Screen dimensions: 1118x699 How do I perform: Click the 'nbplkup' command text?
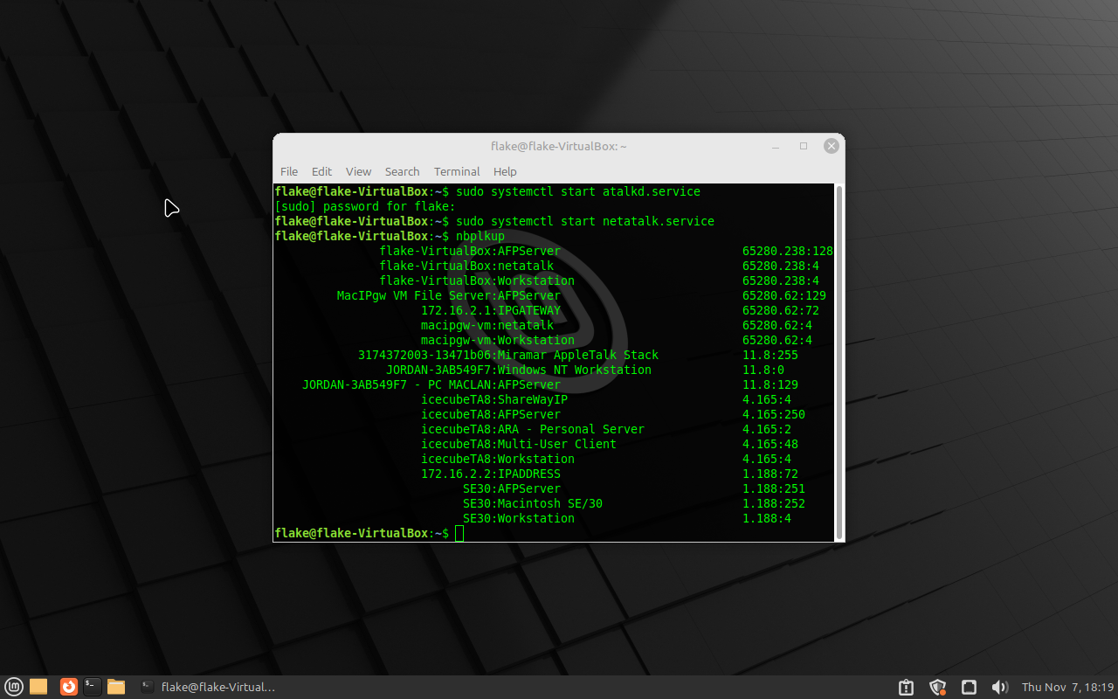480,236
